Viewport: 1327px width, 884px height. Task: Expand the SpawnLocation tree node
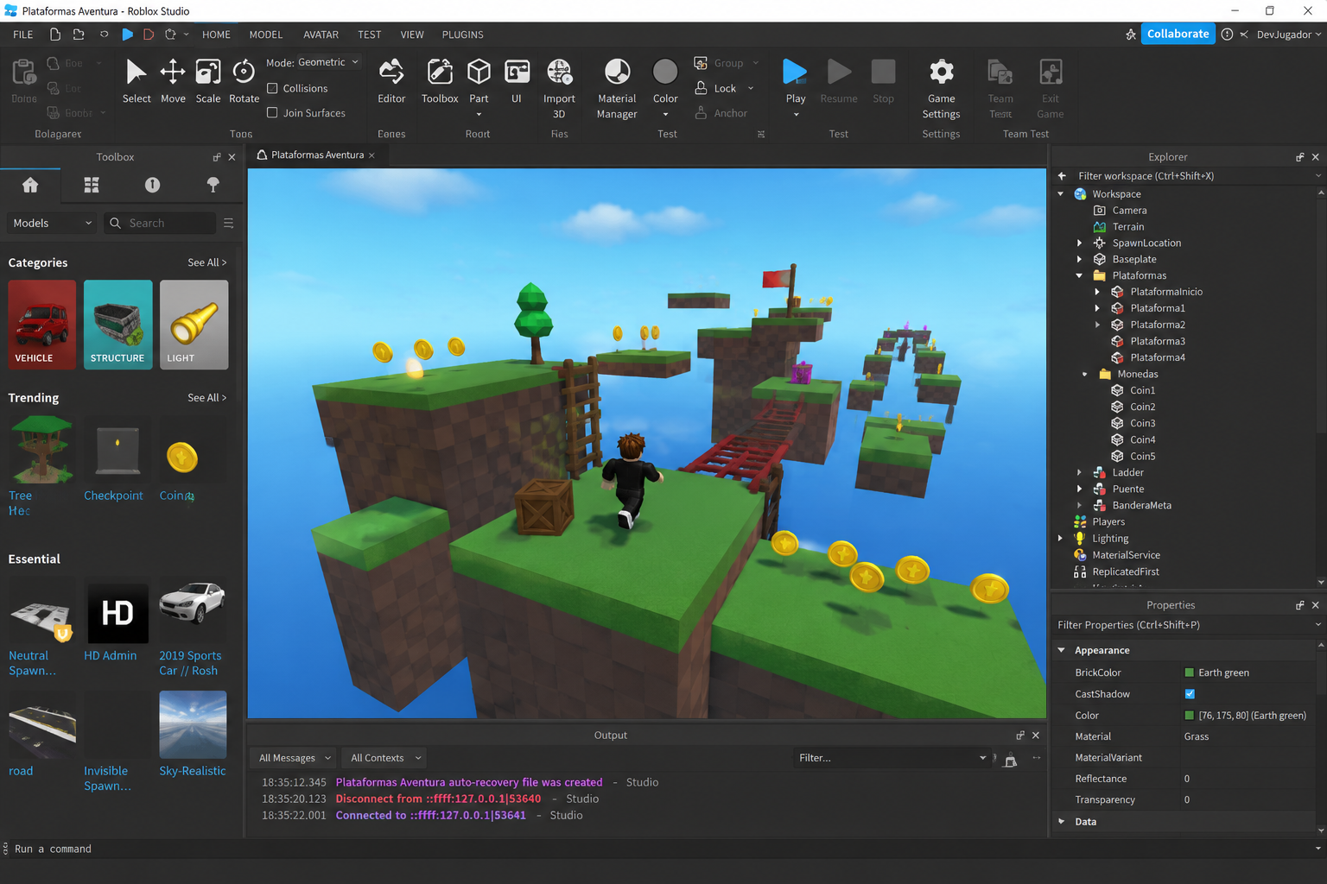(1079, 243)
